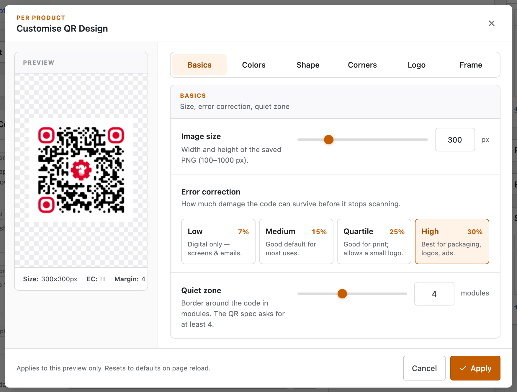
Task: Click the QR code preview image
Action: [81, 170]
